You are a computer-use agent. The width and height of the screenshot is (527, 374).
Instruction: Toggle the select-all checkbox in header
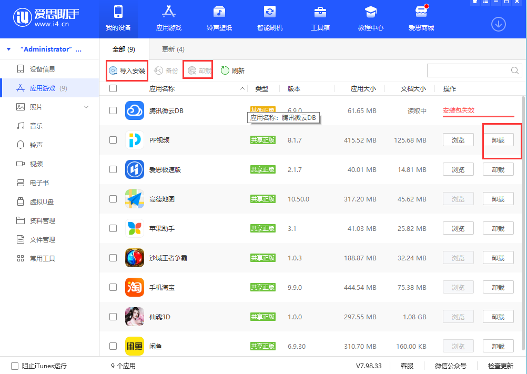click(113, 88)
